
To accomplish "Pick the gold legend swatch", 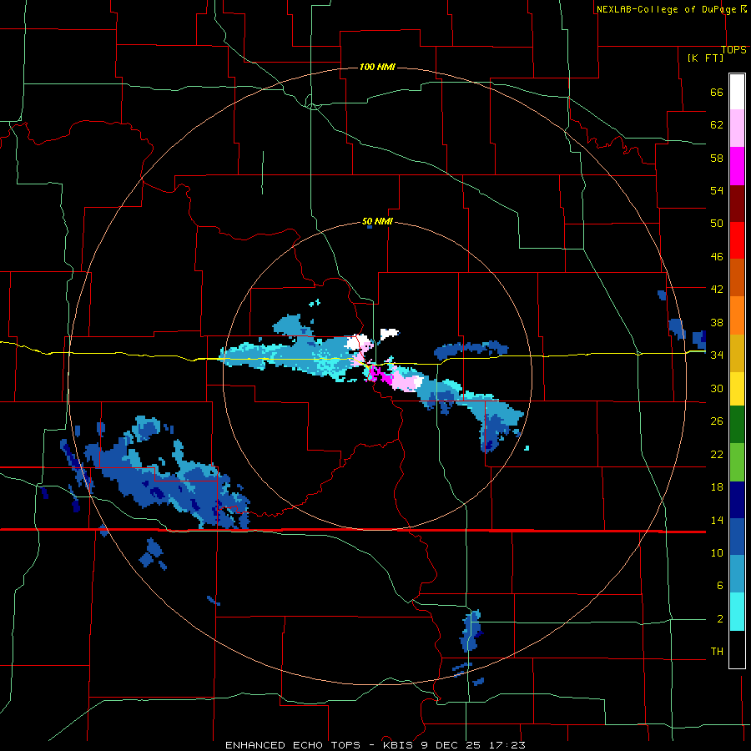I will 737,353.
